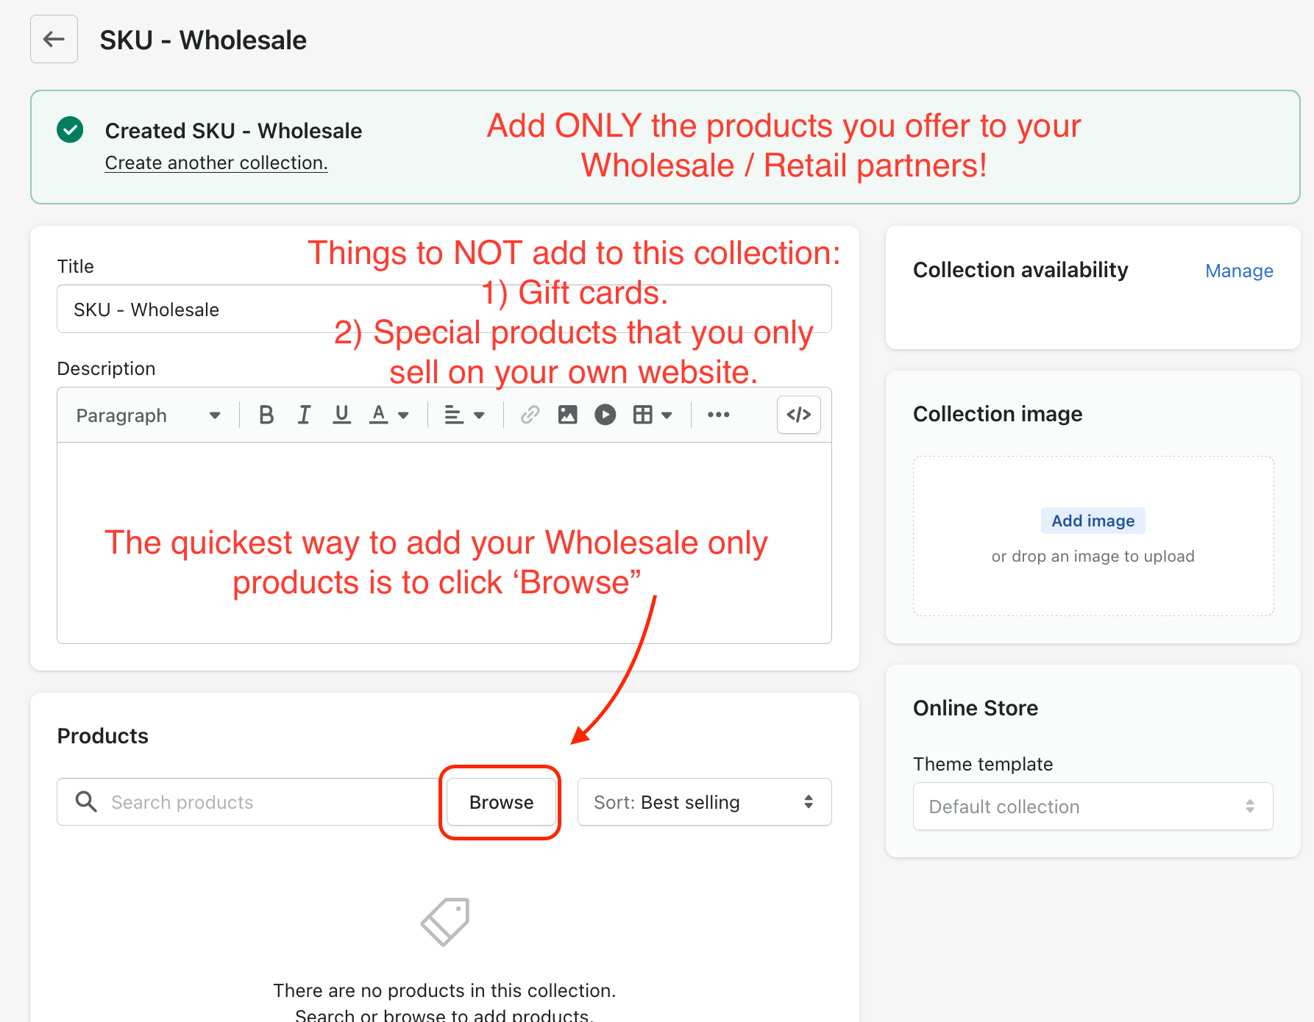Open the Sort: Best selling dropdown

(704, 802)
